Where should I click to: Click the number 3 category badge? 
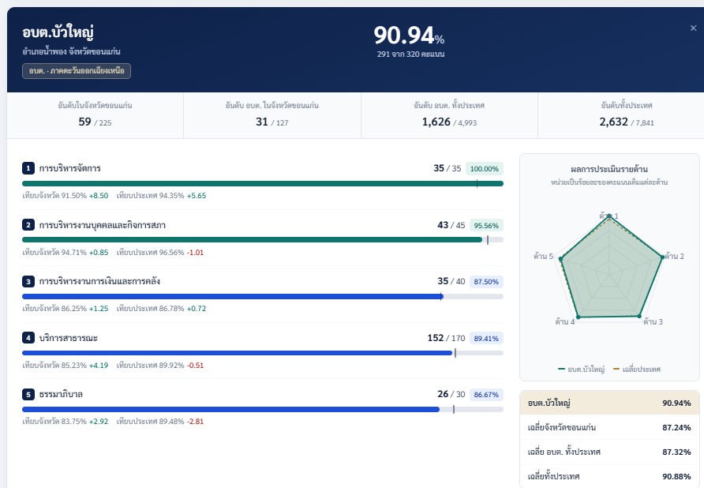pos(28,281)
